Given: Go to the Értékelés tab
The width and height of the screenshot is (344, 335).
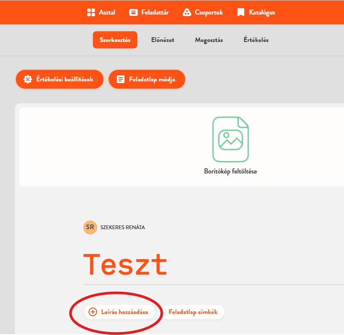Looking at the screenshot, I should pos(256,40).
